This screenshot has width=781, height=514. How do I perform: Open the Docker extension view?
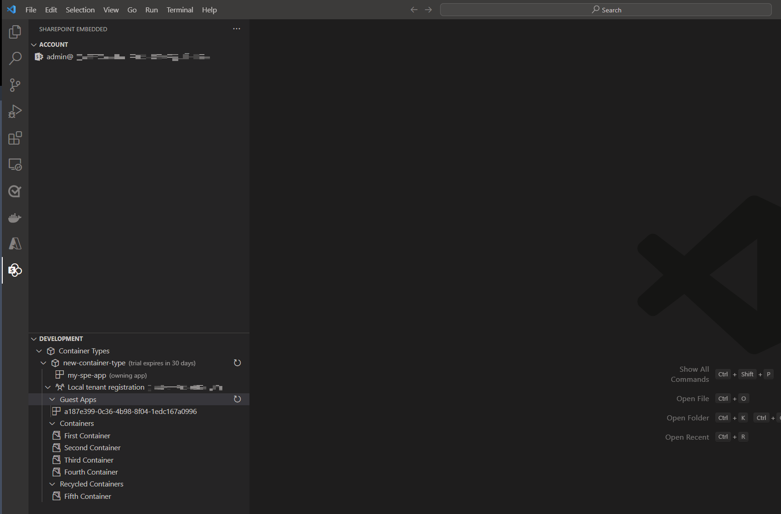(15, 218)
